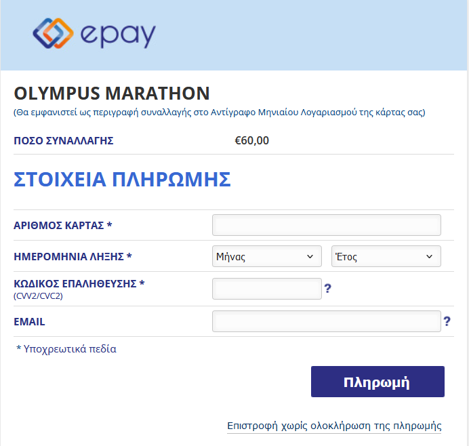This screenshot has width=469, height=446.
Task: Expand the Έτος year dropdown
Action: click(x=386, y=256)
